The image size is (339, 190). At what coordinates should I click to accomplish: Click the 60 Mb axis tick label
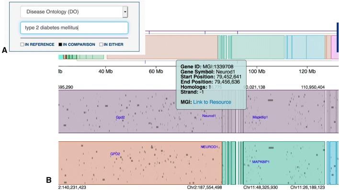pyautogui.click(x=156, y=72)
